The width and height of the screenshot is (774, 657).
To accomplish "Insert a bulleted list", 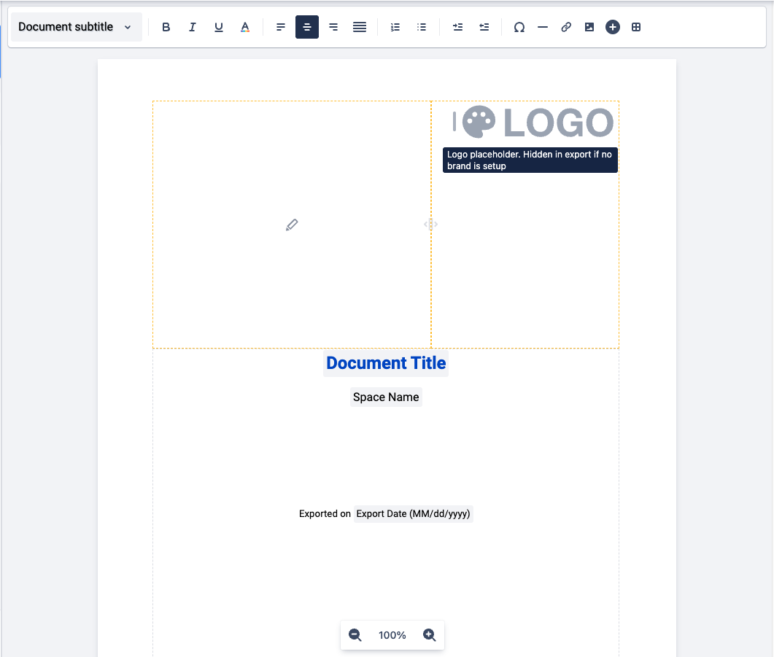I will (422, 27).
